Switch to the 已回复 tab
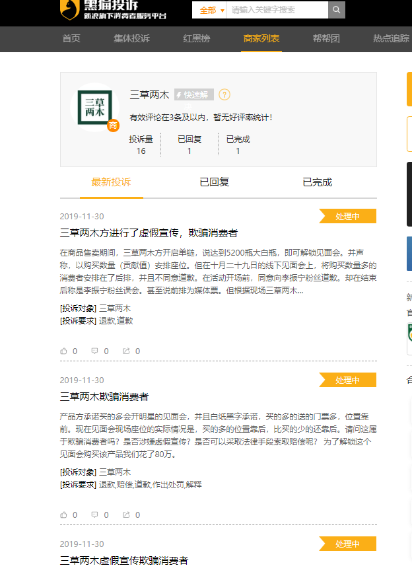 215,182
